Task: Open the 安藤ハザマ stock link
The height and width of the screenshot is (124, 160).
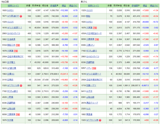Action: click(x=91, y=85)
